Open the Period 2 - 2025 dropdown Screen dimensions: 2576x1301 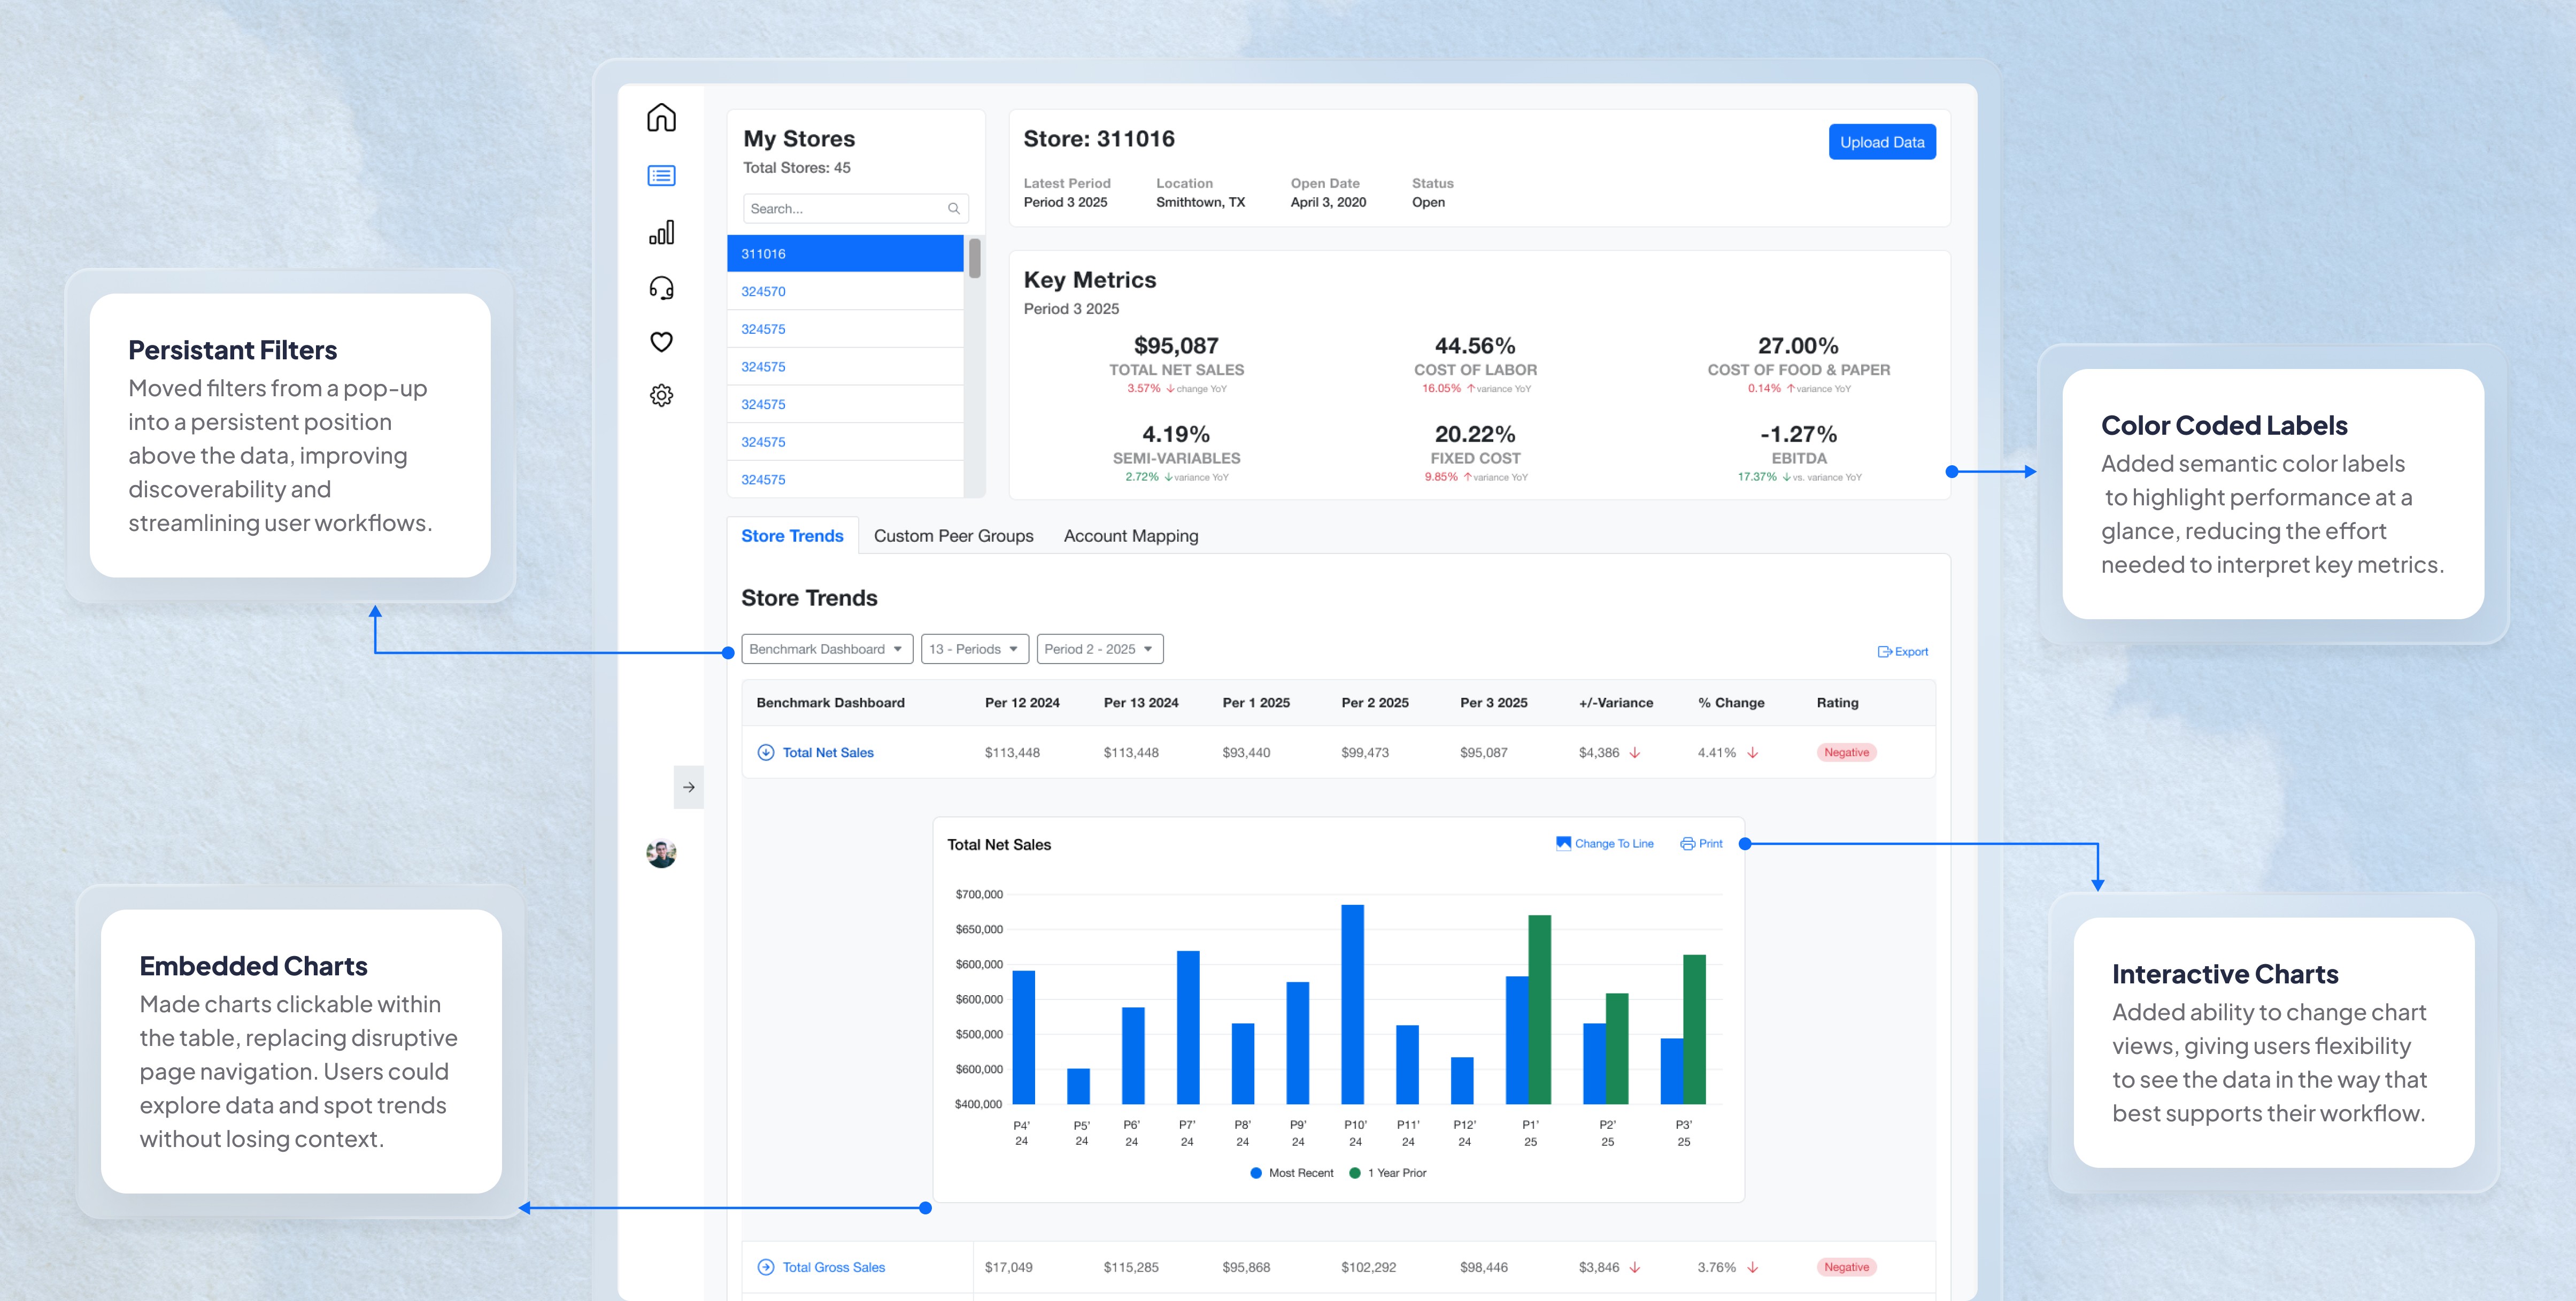[1099, 649]
